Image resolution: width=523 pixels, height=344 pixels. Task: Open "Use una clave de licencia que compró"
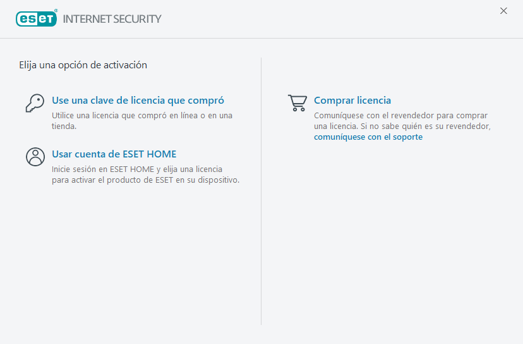coord(138,101)
